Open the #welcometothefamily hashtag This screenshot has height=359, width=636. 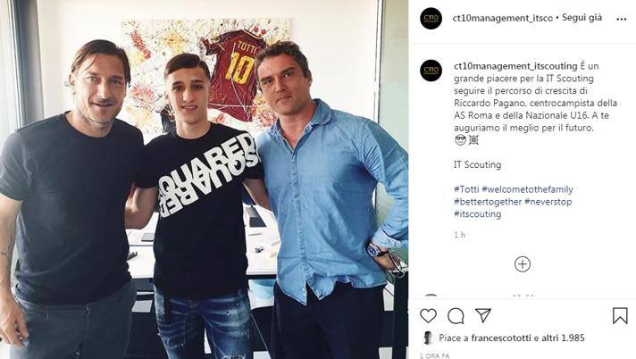coord(527,189)
